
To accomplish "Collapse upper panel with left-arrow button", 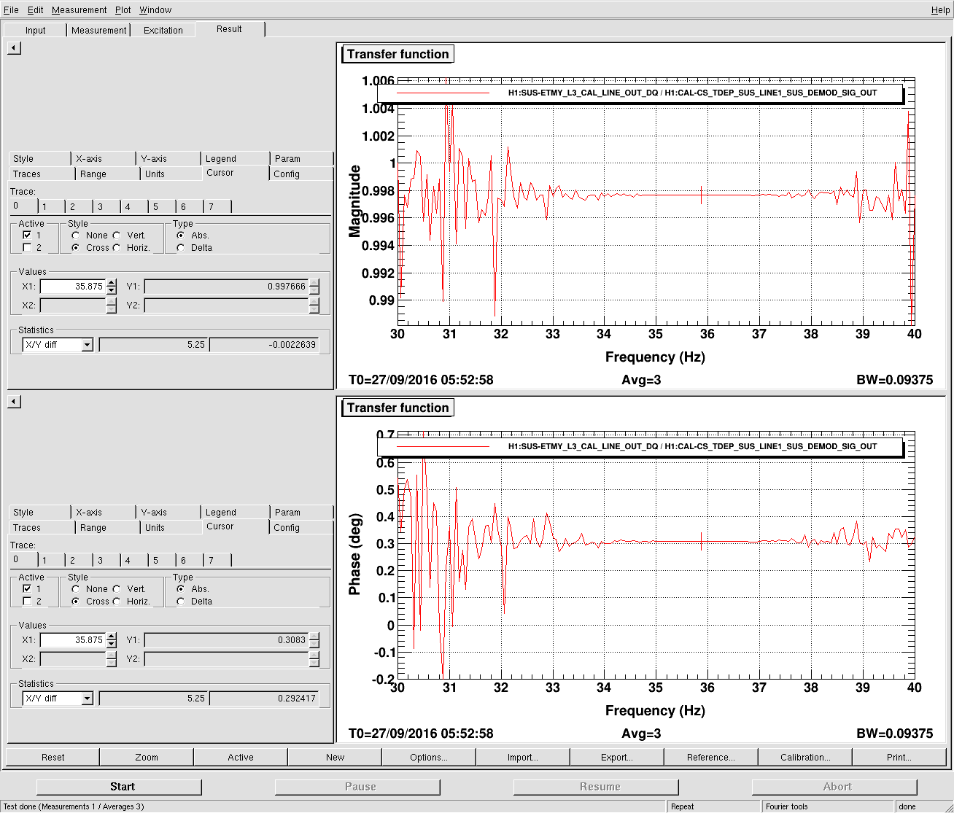I will pos(15,48).
